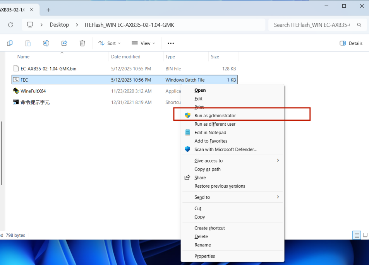Select the EC-AXB35-02-1.04-GMK.bin file name
This screenshot has width=369, height=265.
48,68
